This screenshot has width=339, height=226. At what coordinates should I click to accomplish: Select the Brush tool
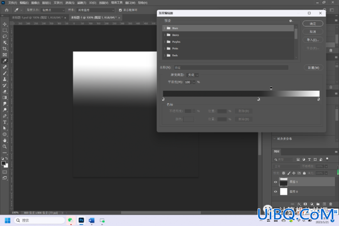click(x=4, y=73)
